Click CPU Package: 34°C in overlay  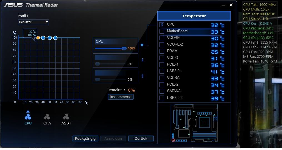tap(258, 28)
